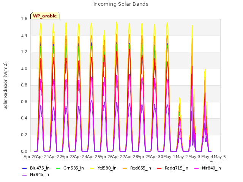Click the Grn535_in green legend swatch
The height and width of the screenshot is (182, 243).
pos(58,168)
